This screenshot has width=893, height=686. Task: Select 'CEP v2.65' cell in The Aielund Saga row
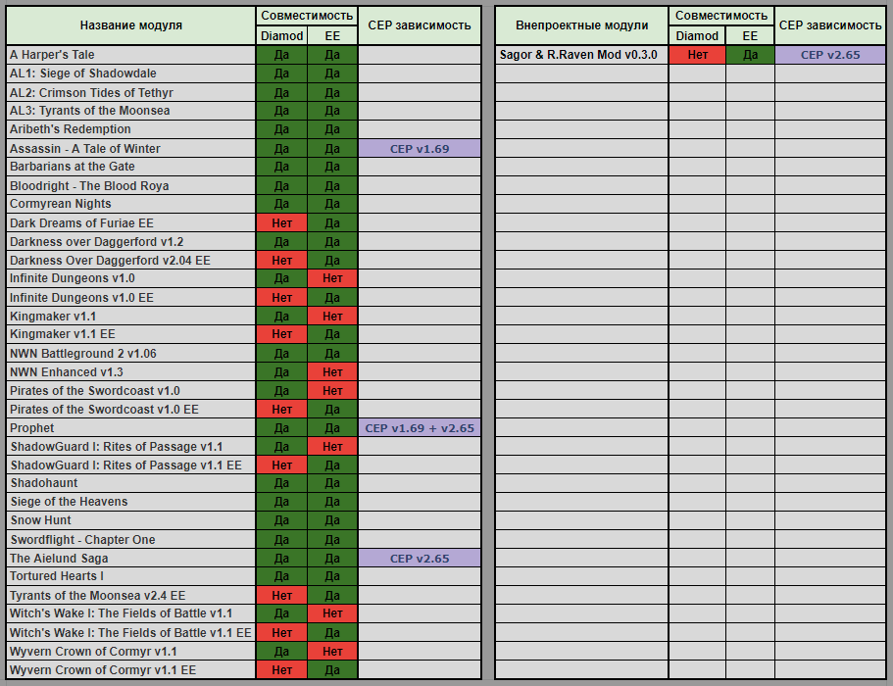coord(420,559)
